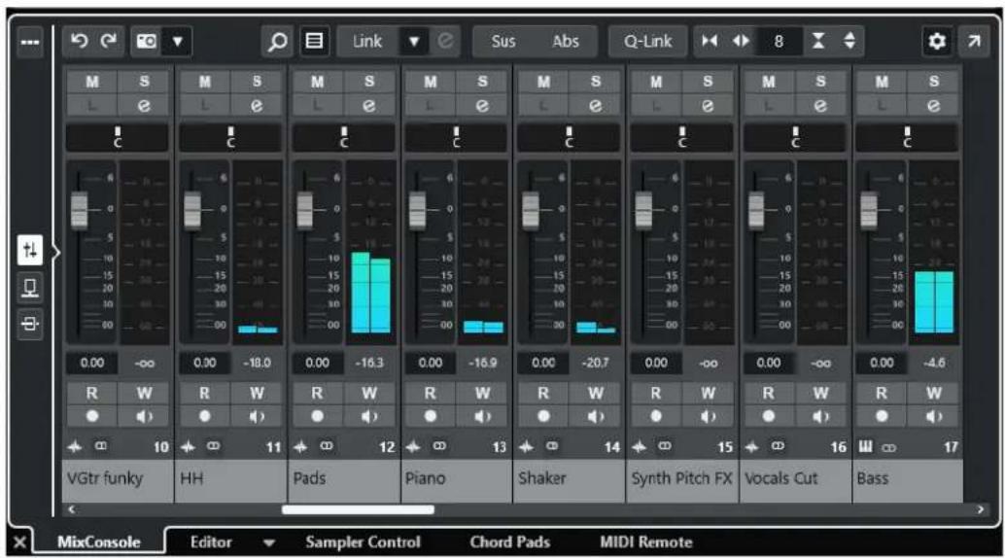Open the MixConsole settings gear

pos(936,42)
